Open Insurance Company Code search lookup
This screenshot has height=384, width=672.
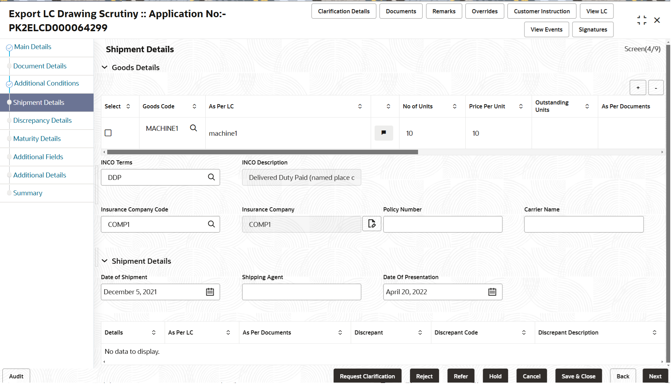pyautogui.click(x=211, y=224)
